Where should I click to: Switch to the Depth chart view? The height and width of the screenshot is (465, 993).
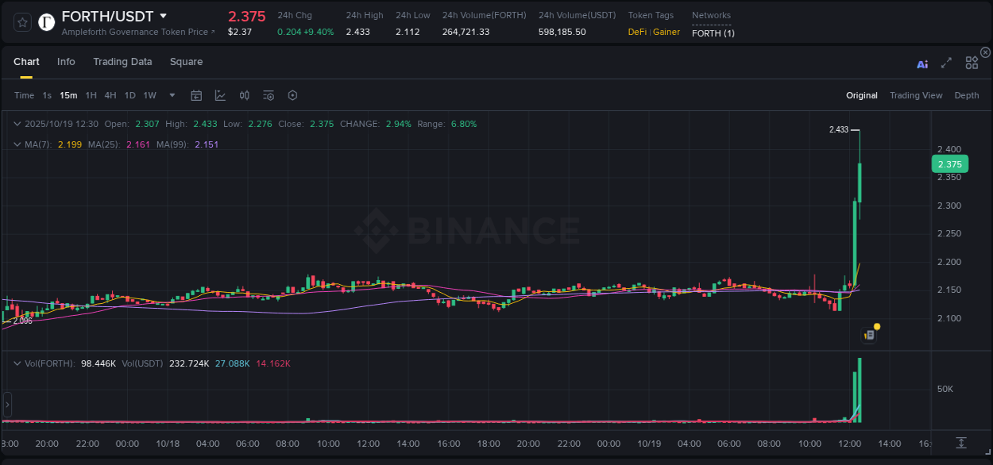[967, 95]
